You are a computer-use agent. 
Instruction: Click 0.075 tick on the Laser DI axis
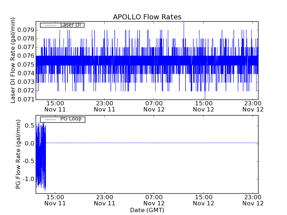[x=26, y=64]
